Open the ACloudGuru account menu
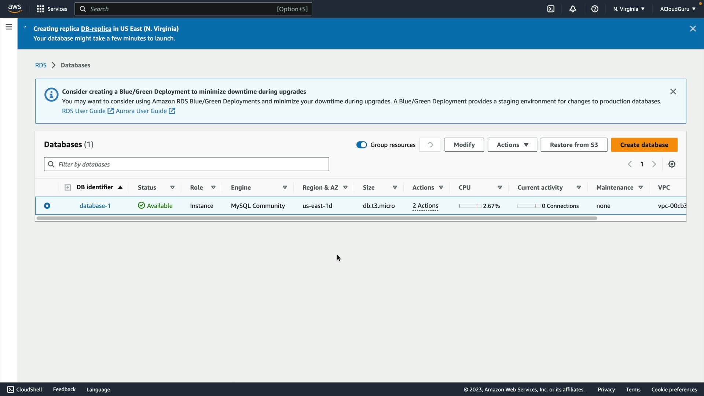The image size is (704, 396). (x=678, y=9)
